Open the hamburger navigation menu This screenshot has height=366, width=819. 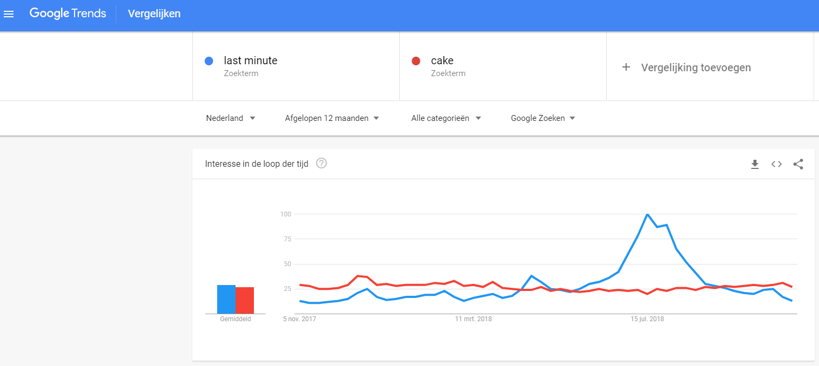click(x=9, y=14)
